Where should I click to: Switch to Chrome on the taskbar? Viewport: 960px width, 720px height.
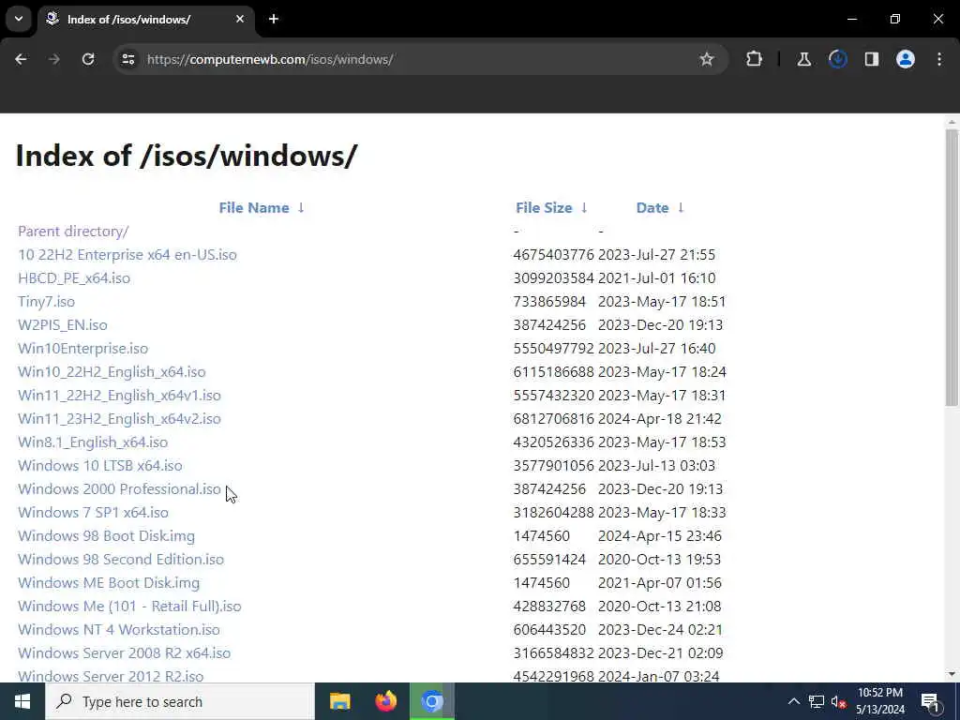[431, 701]
